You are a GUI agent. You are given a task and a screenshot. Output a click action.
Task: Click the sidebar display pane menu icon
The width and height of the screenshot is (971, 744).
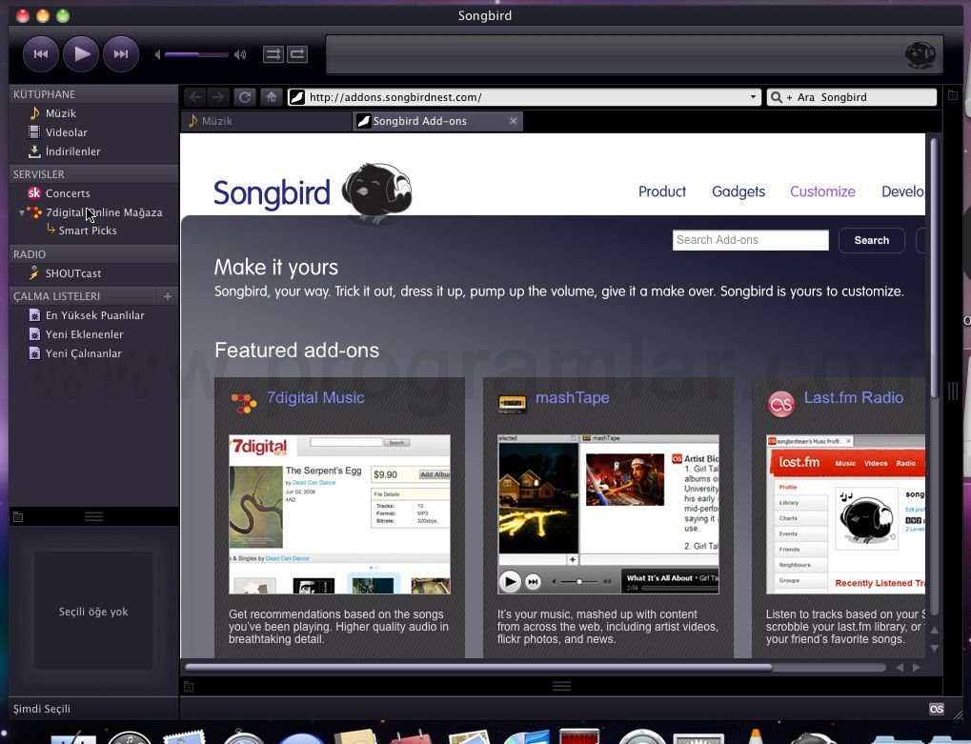pyautogui.click(x=18, y=517)
